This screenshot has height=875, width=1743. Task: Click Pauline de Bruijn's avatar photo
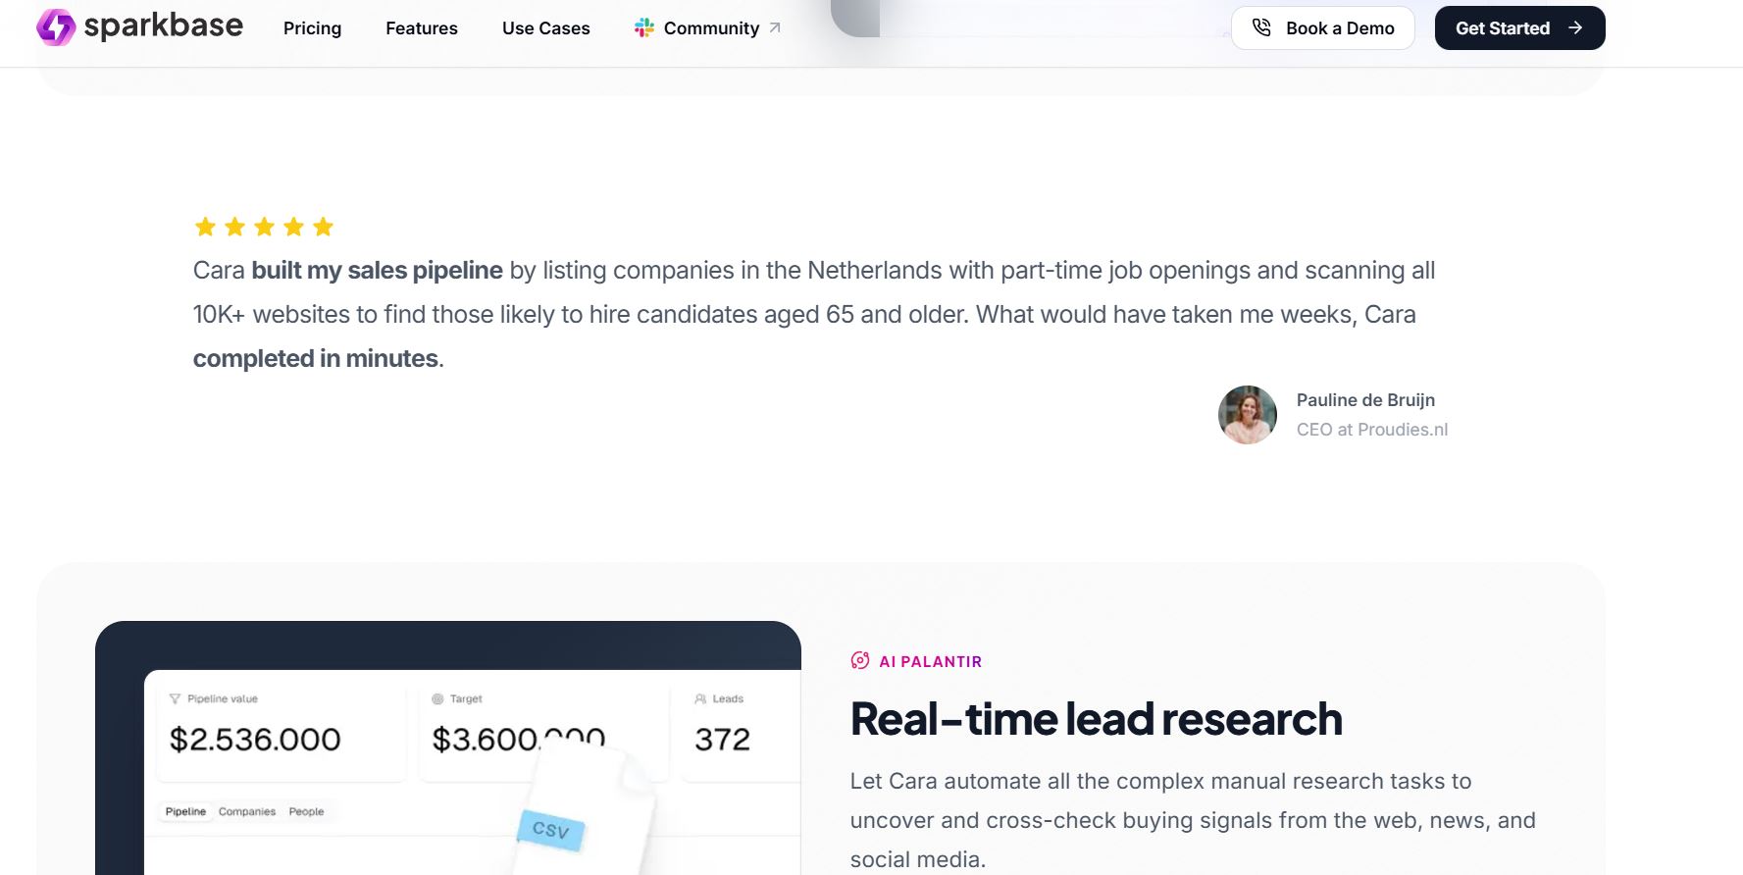tap(1248, 415)
